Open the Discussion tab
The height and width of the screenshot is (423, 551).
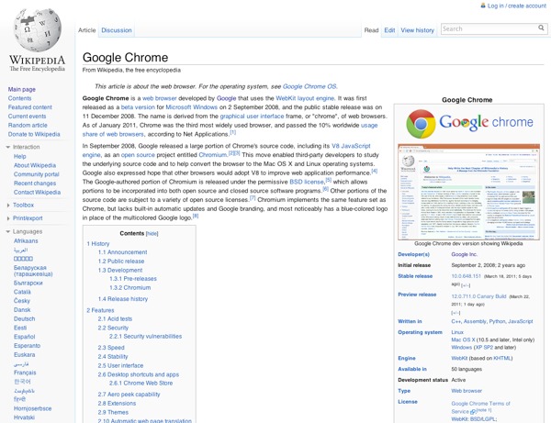coord(117,30)
